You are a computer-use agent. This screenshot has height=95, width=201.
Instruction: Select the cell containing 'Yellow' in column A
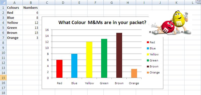point(15,23)
